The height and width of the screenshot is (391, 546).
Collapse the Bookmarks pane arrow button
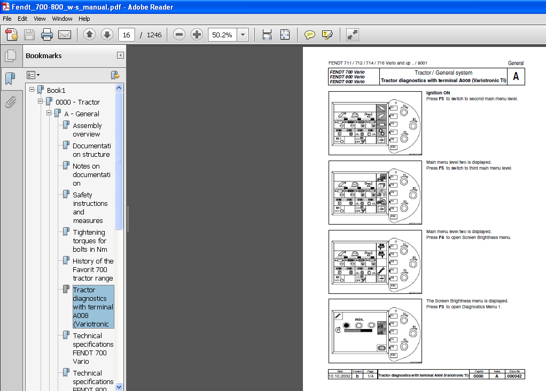pyautogui.click(x=121, y=55)
